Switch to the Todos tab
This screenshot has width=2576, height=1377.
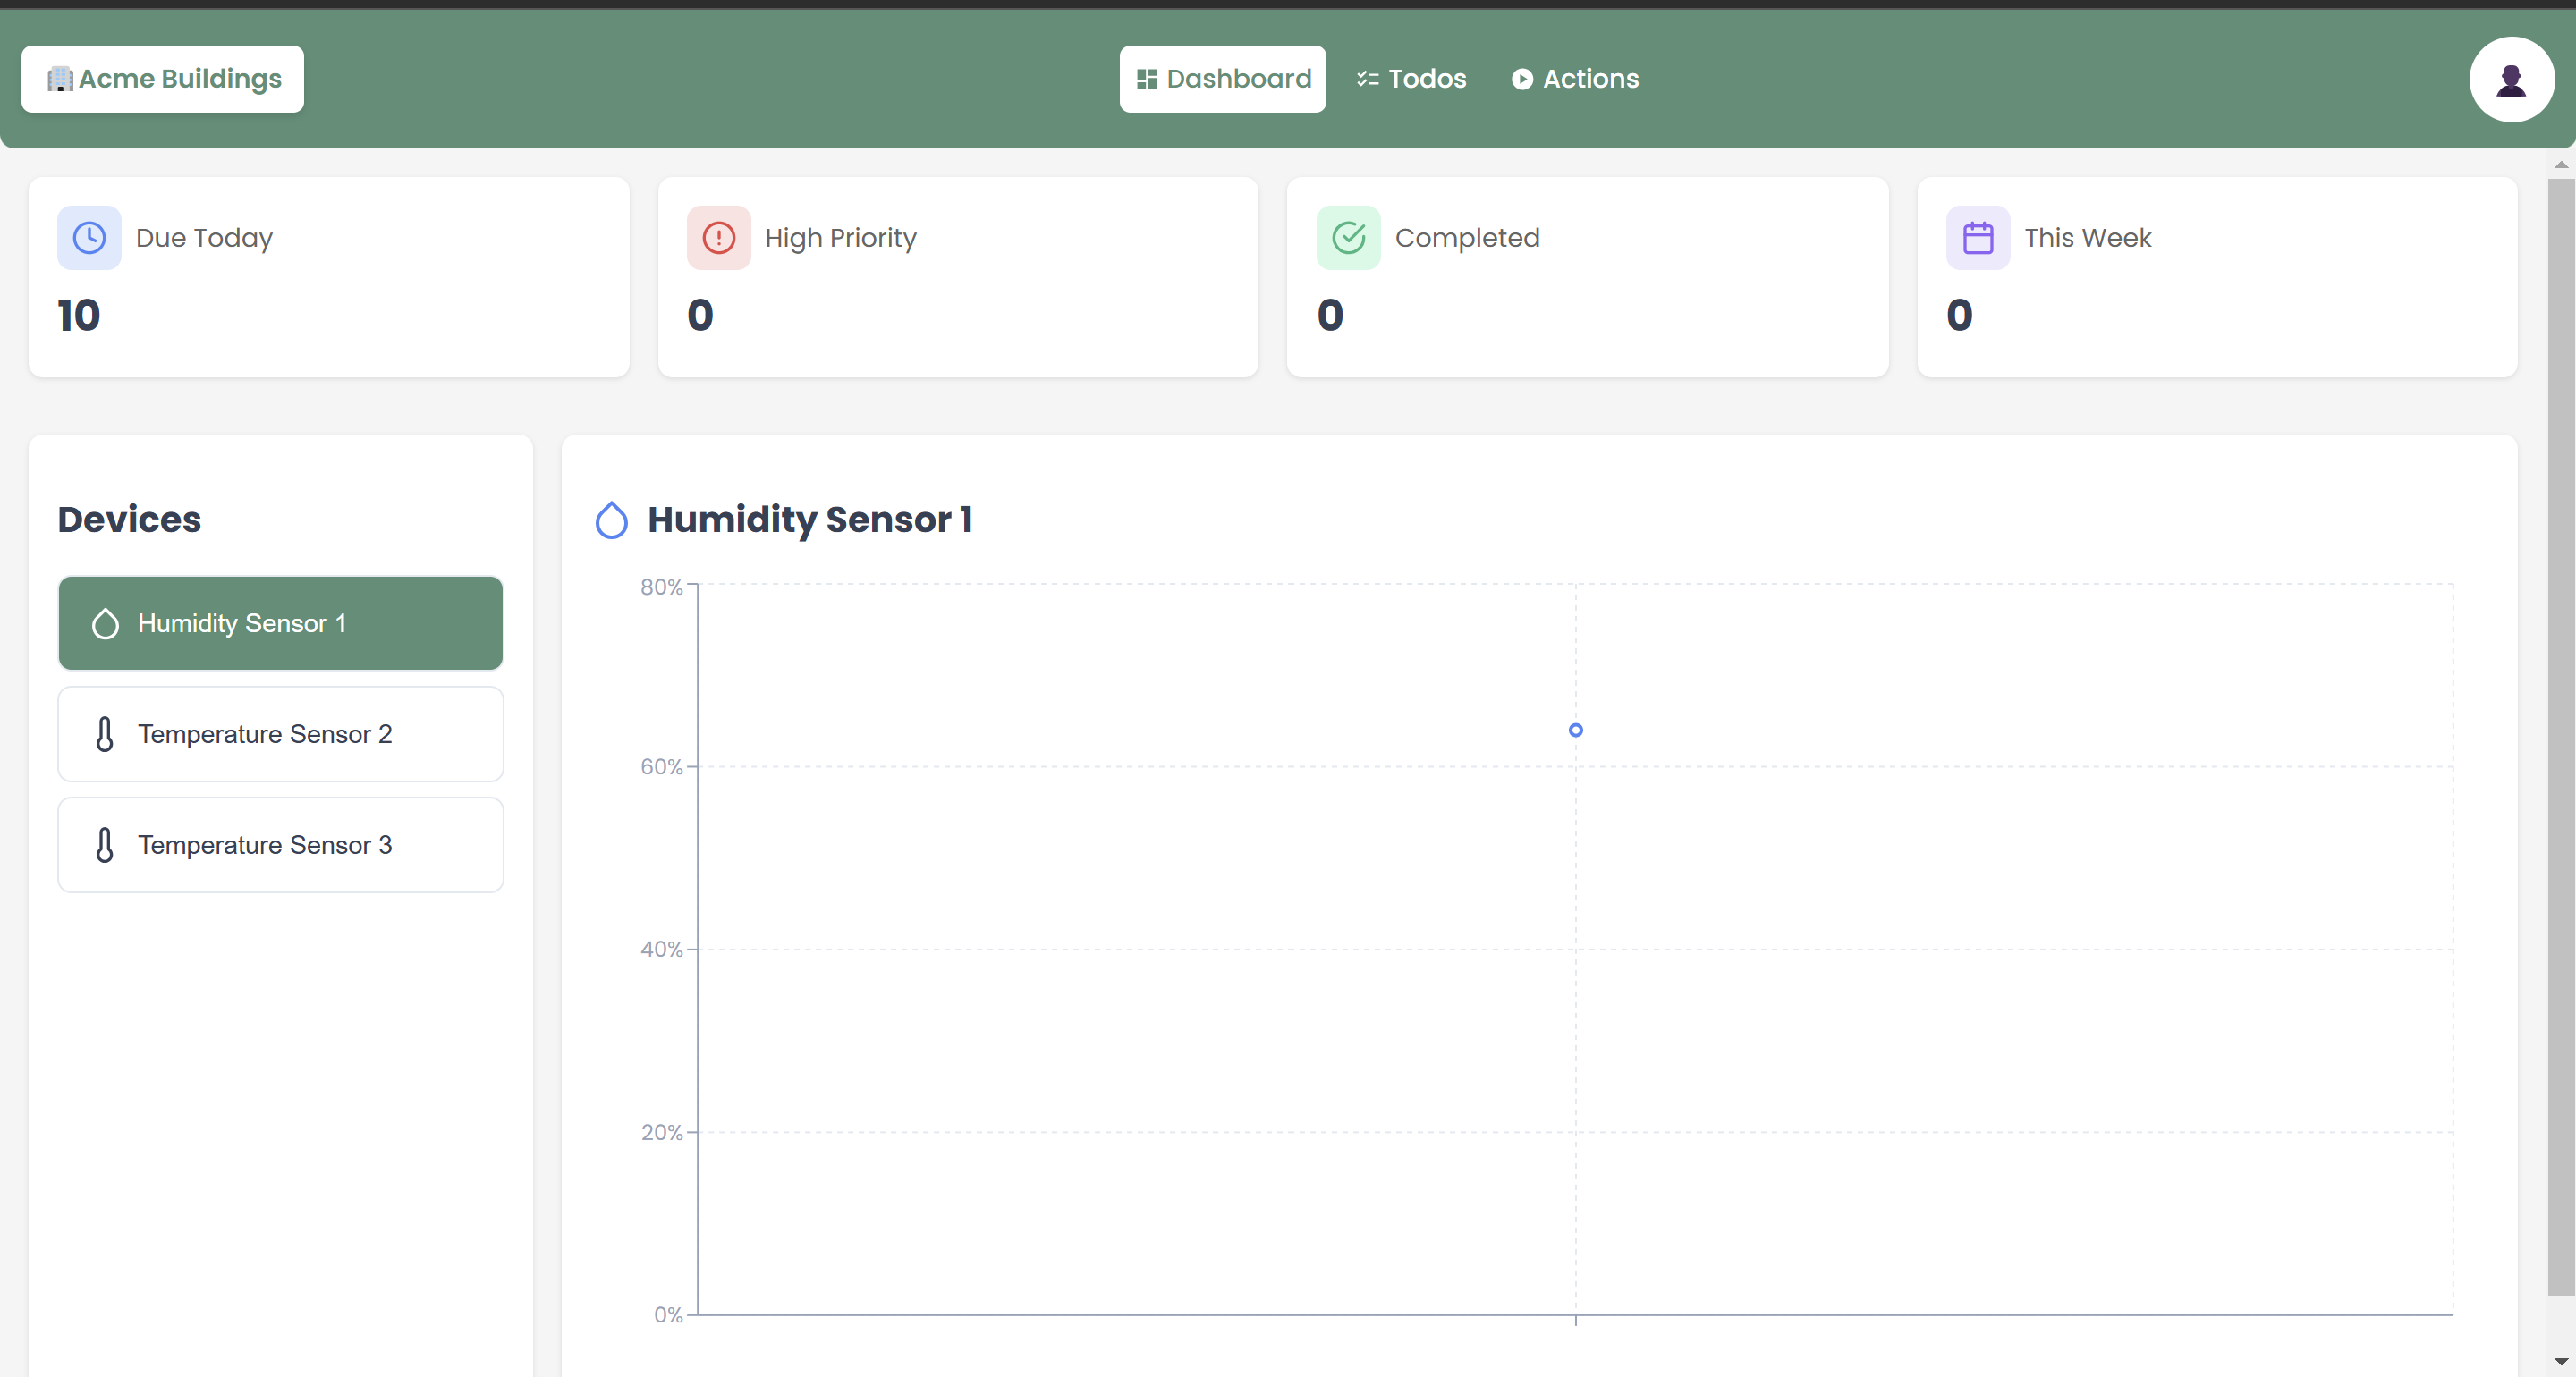click(1411, 79)
